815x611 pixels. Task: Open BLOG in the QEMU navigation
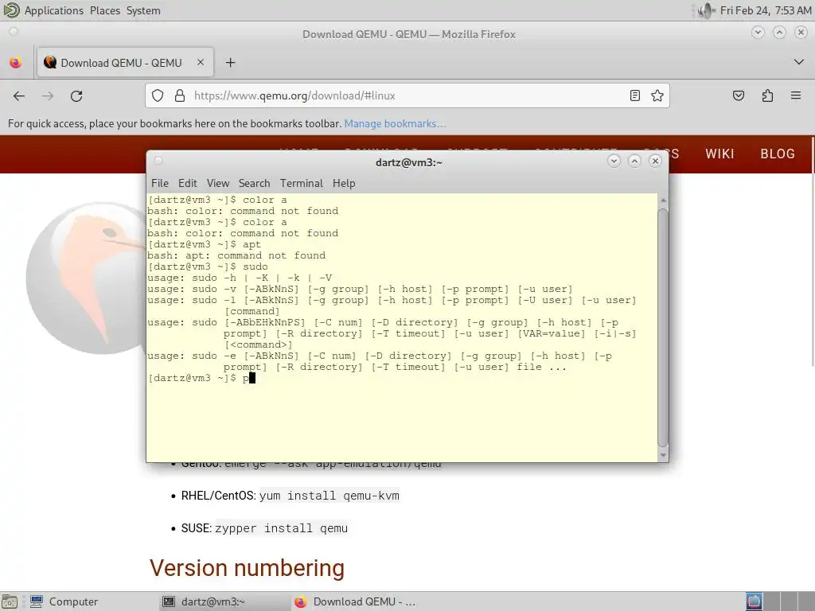click(x=778, y=154)
